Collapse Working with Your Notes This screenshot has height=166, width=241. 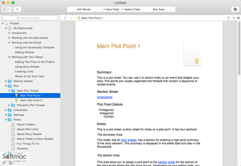point(9,57)
